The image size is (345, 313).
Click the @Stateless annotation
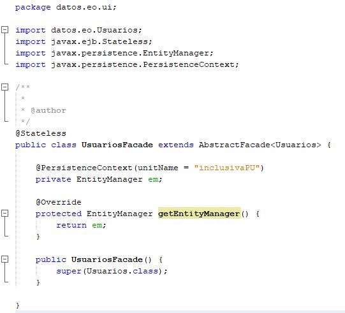coord(41,133)
